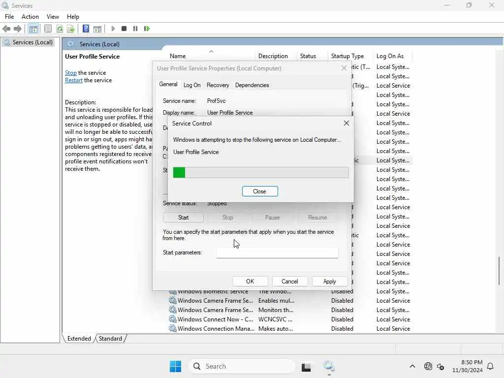
Task: Close the Service Control dialog with X
Action: click(x=346, y=123)
